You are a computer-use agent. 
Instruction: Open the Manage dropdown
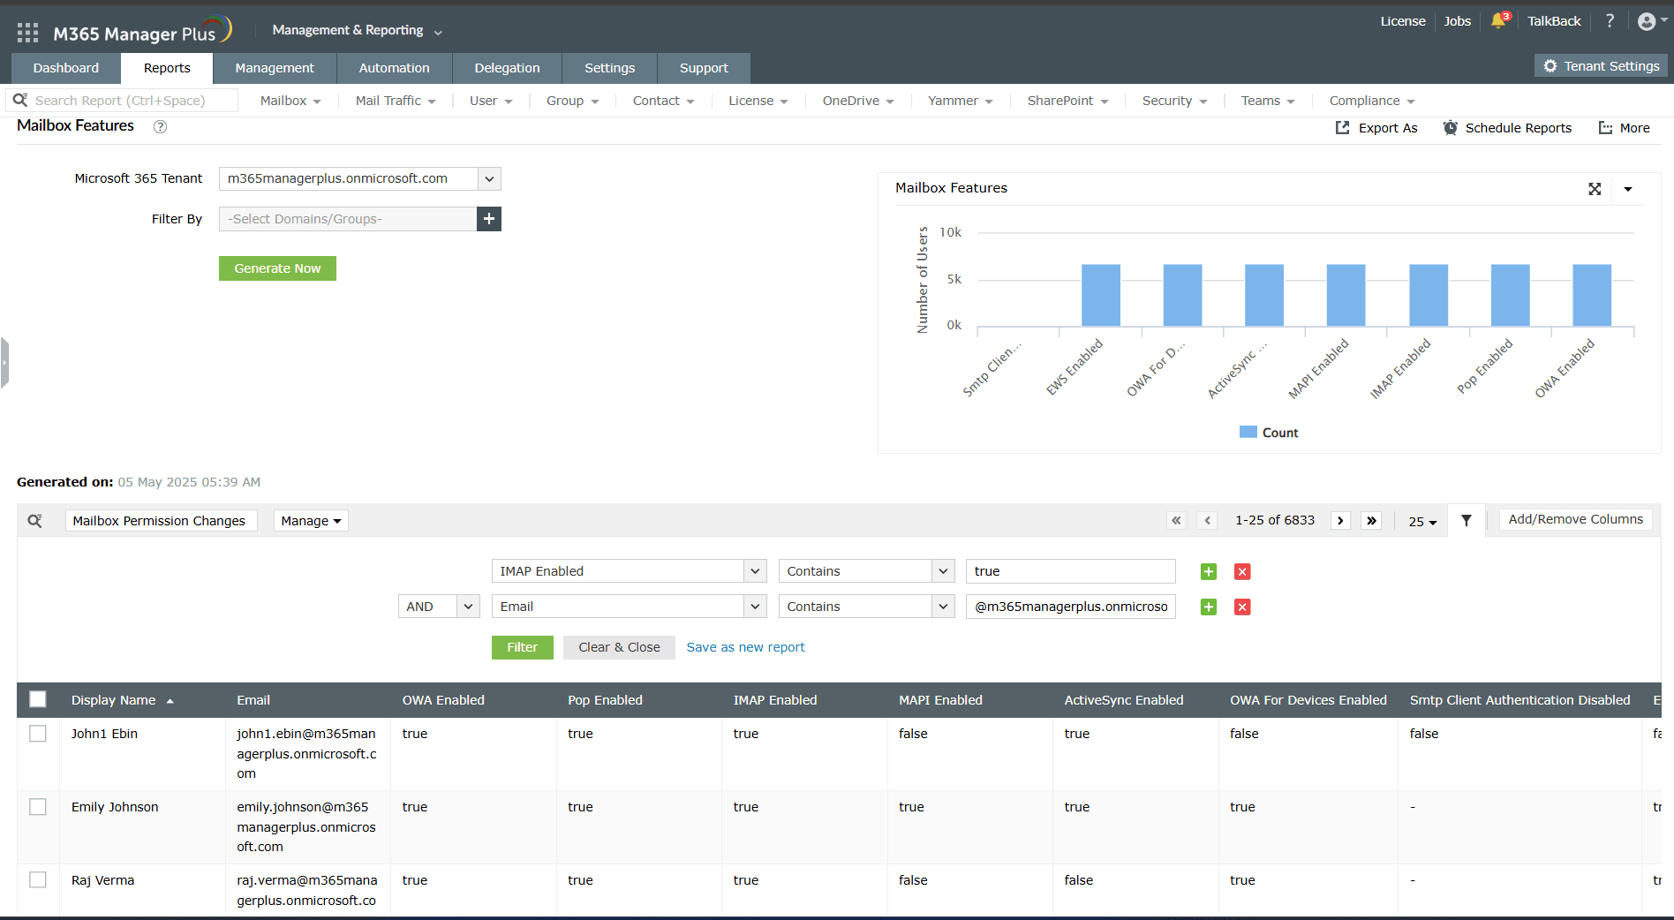(311, 521)
